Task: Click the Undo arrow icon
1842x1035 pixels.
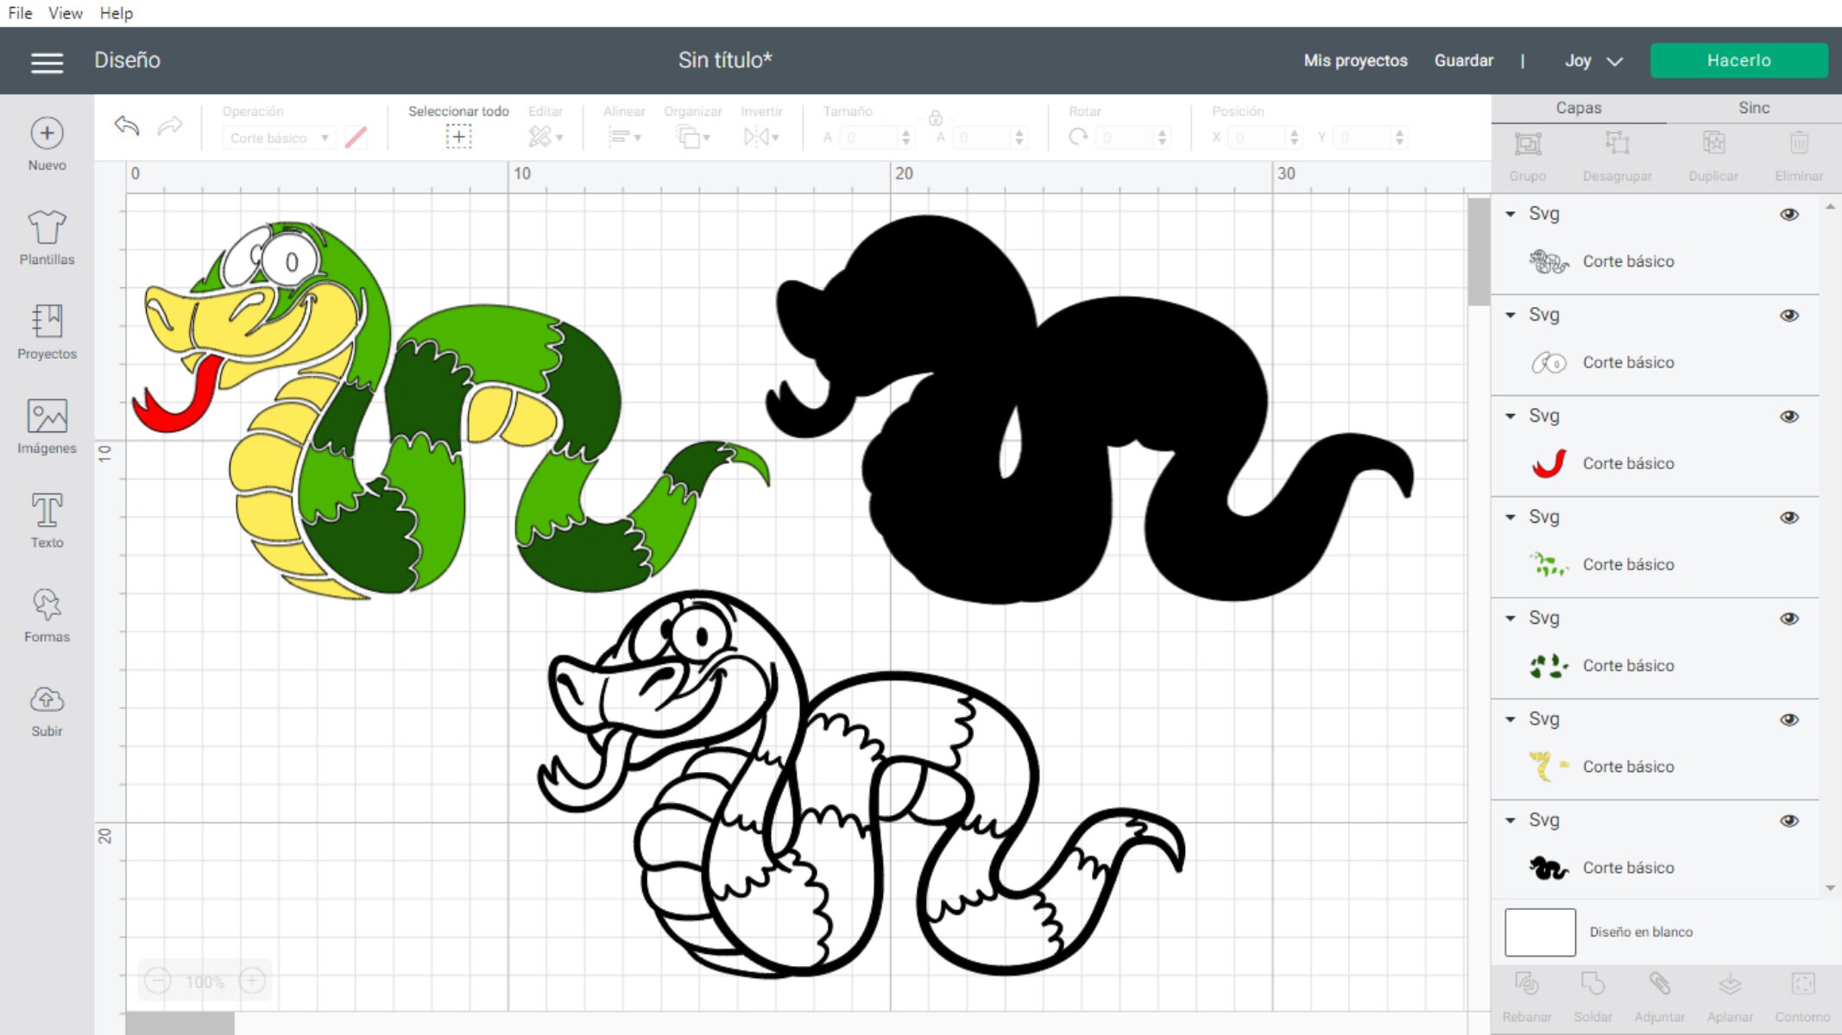Action: coord(125,126)
